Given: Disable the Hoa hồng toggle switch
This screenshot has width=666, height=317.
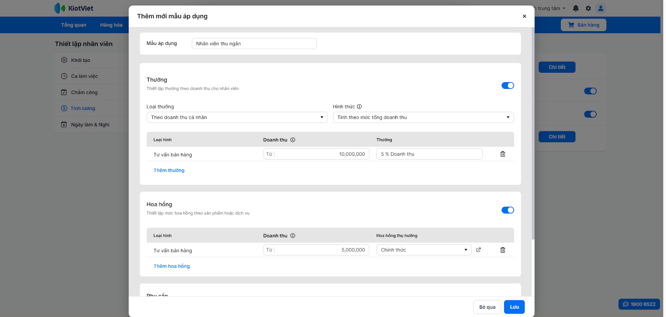Looking at the screenshot, I should point(507,210).
